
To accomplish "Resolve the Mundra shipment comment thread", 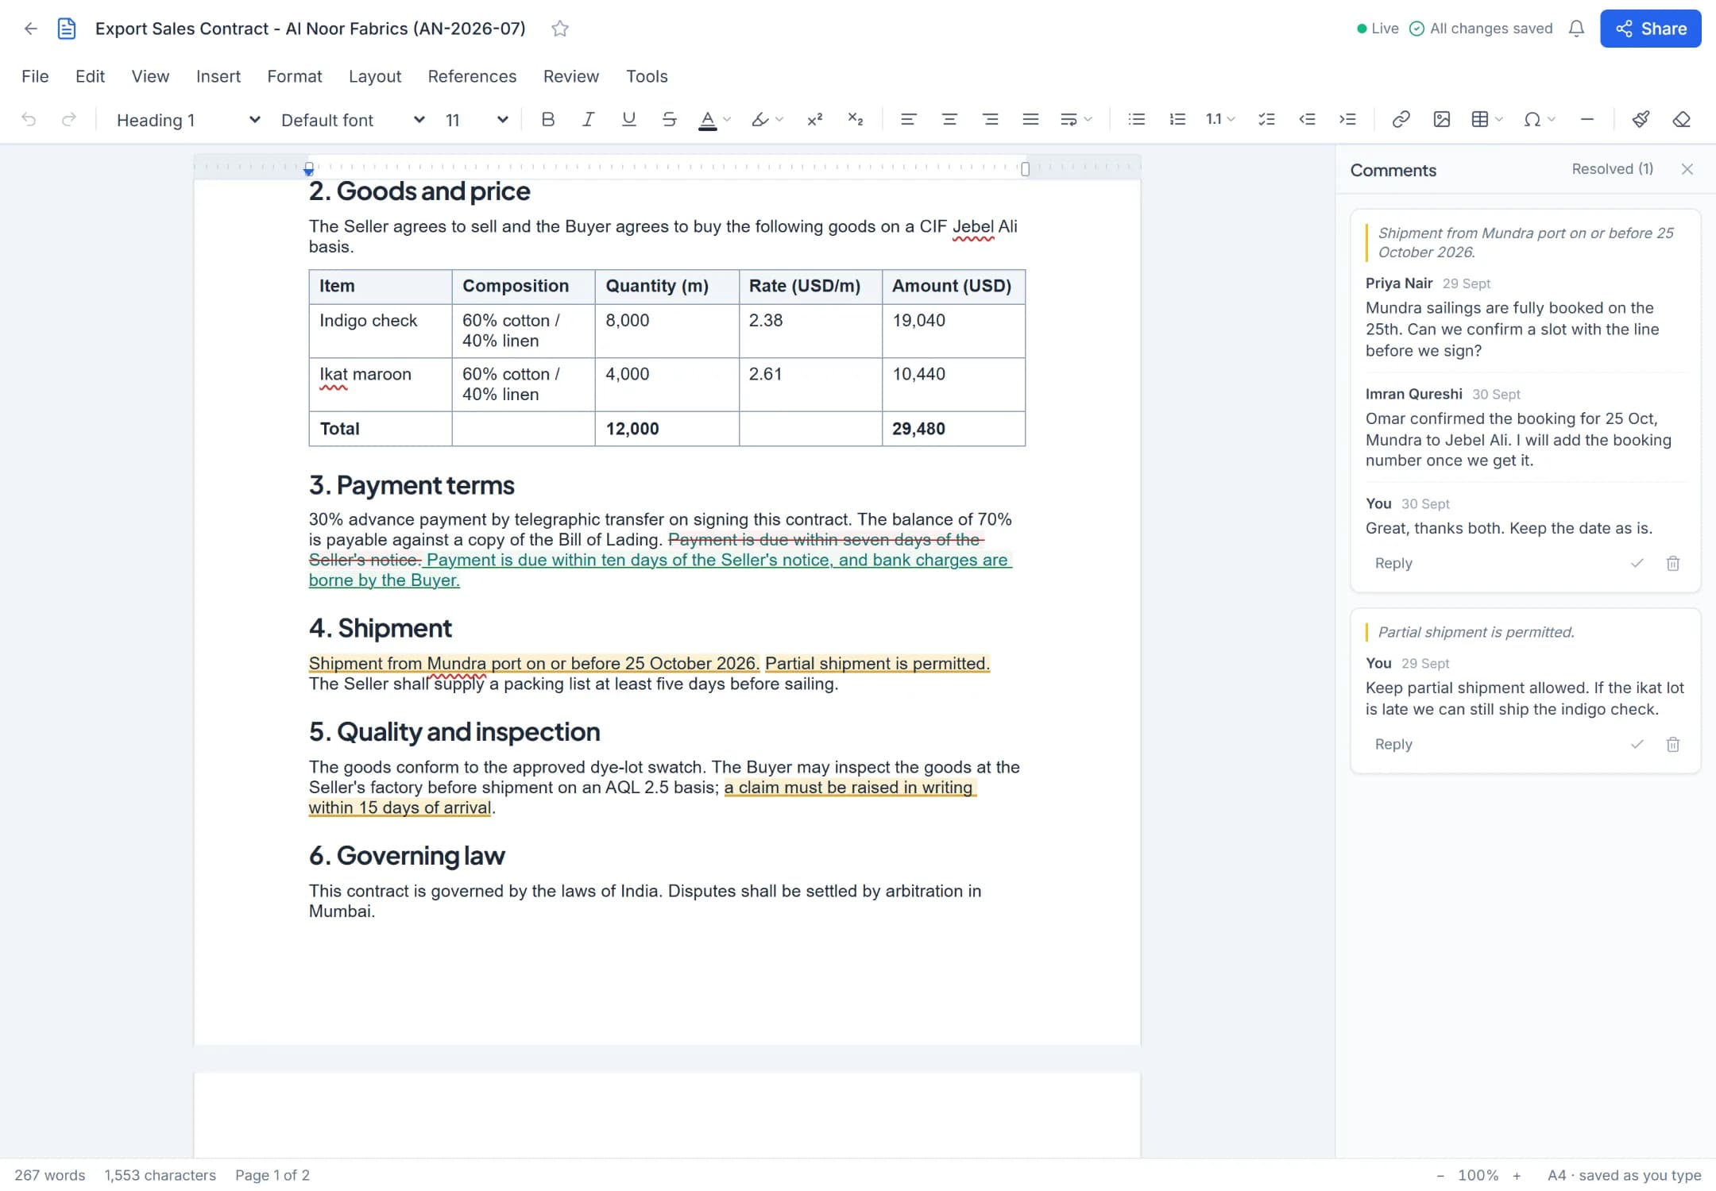I will (1637, 564).
